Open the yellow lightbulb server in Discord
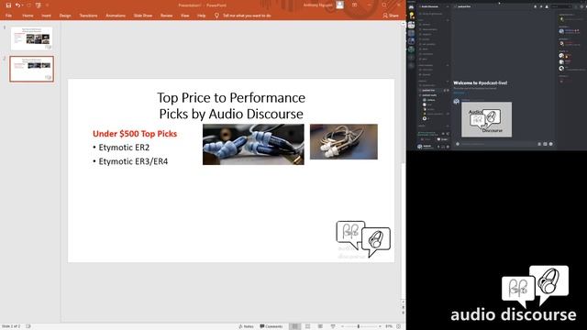 (412, 16)
